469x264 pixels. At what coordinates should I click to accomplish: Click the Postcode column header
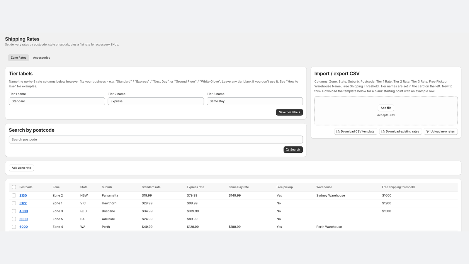point(26,187)
